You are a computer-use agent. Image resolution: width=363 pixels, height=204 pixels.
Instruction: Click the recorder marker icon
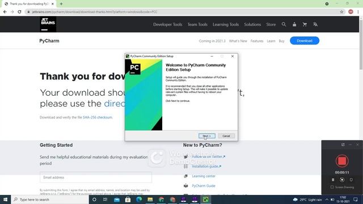pyautogui.click(x=351, y=180)
